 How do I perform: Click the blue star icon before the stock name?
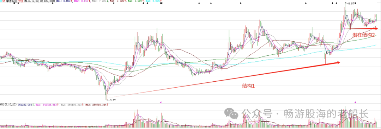pyautogui.click(x=1, y=1)
